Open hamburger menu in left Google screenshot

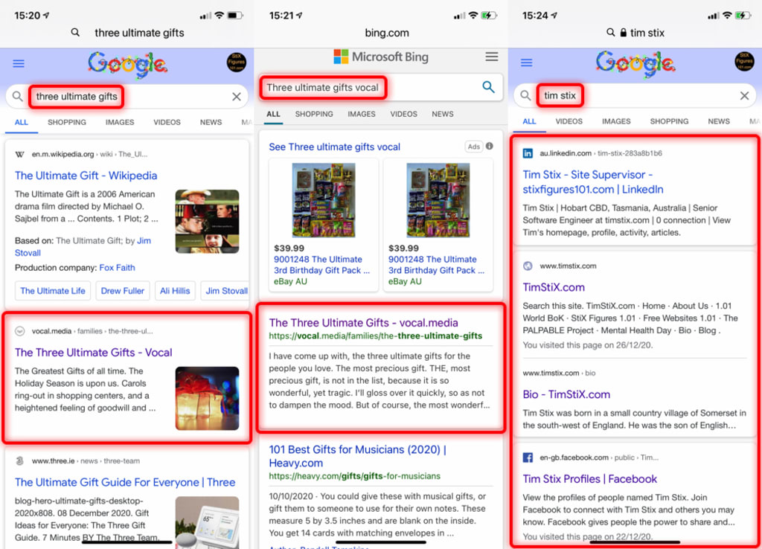19,64
